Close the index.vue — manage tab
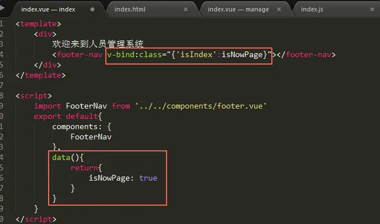Viewport: 380px width, 224px height. tap(279, 10)
